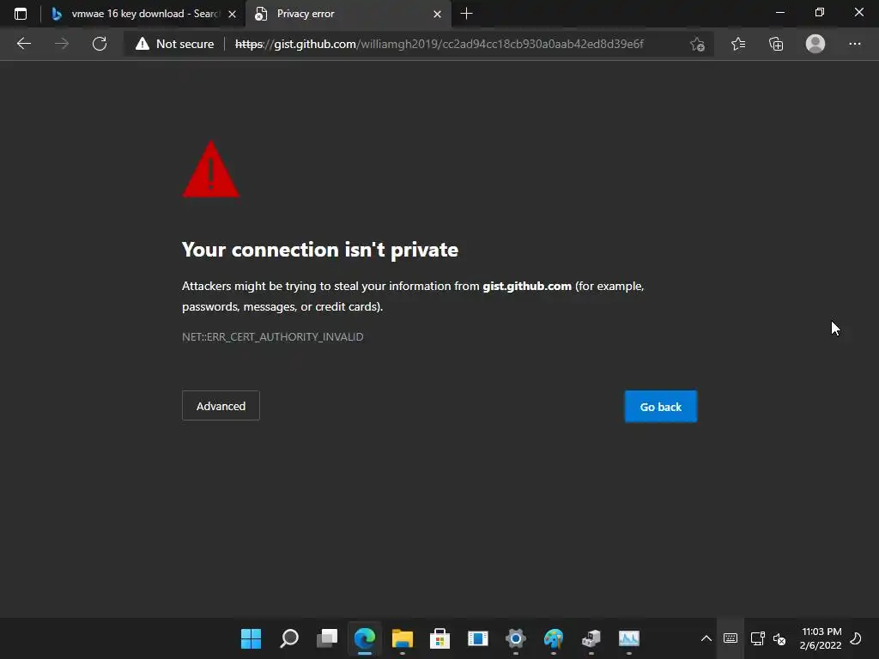The width and height of the screenshot is (879, 659).
Task: Click the 'Your connection isn't private' heading
Action: click(320, 250)
